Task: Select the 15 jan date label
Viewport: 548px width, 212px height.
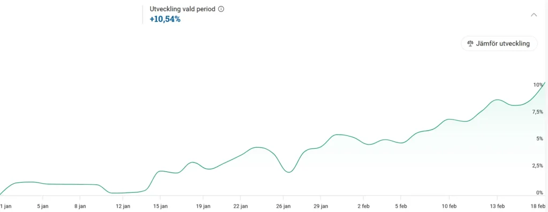Action: point(161,207)
